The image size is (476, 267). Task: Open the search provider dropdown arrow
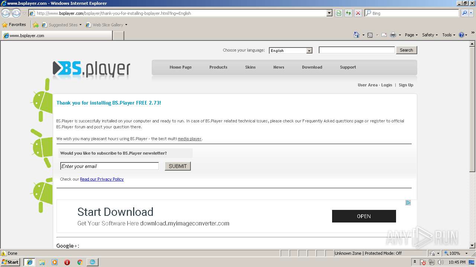(x=470, y=13)
